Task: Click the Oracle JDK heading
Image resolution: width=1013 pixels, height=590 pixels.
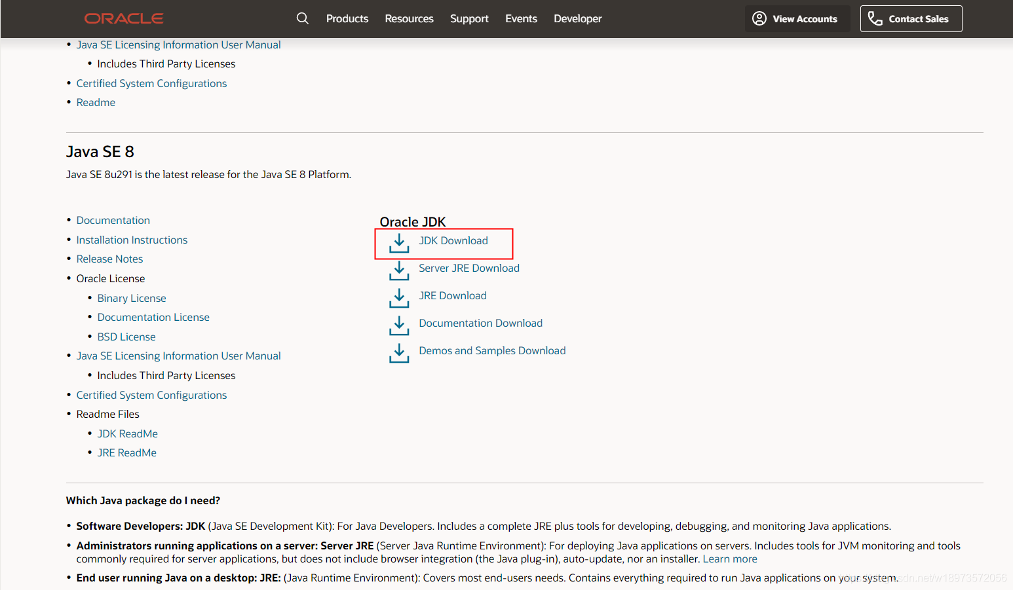Action: (x=413, y=221)
